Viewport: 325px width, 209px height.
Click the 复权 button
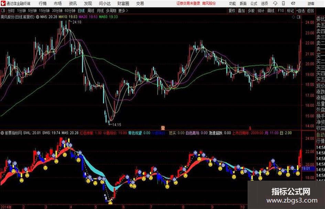pyautogui.click(x=232, y=11)
